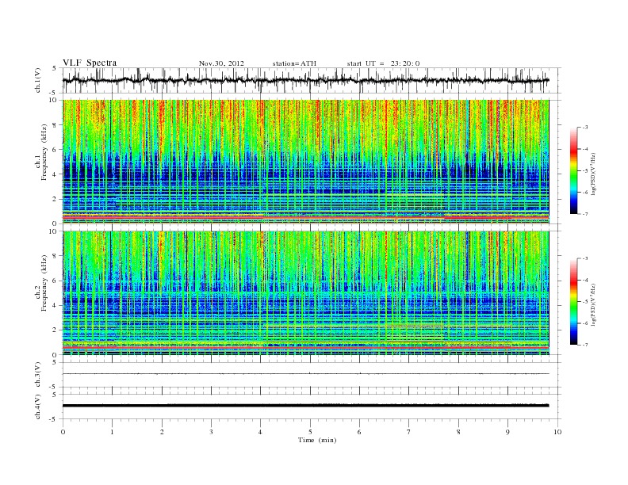Click the time axis tick label '4'

coord(260,432)
